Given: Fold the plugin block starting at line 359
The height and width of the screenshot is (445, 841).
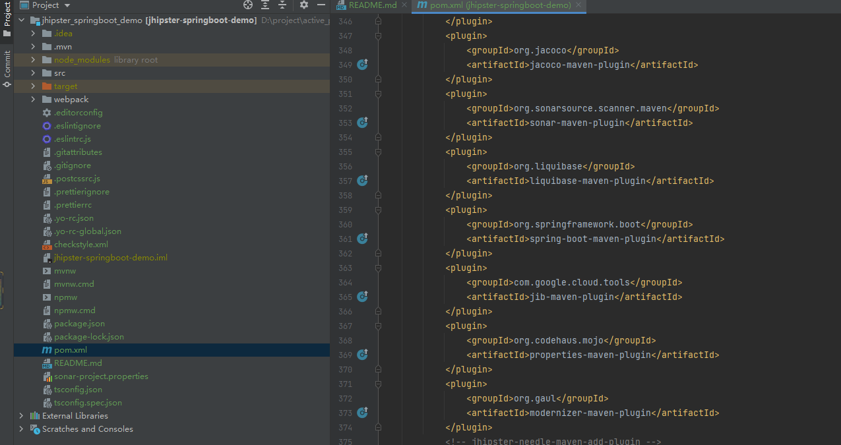Looking at the screenshot, I should [379, 210].
